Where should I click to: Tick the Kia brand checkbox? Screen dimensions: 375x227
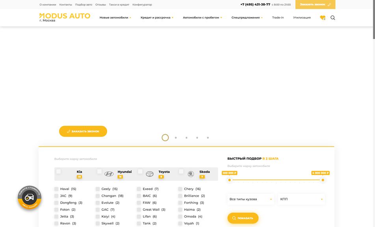coord(58,171)
